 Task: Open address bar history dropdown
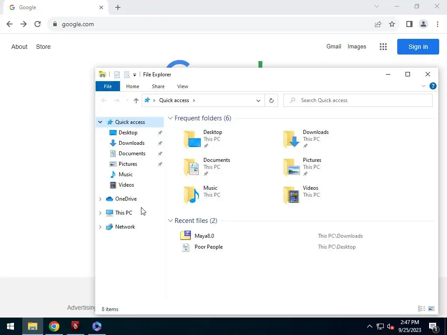258,101
